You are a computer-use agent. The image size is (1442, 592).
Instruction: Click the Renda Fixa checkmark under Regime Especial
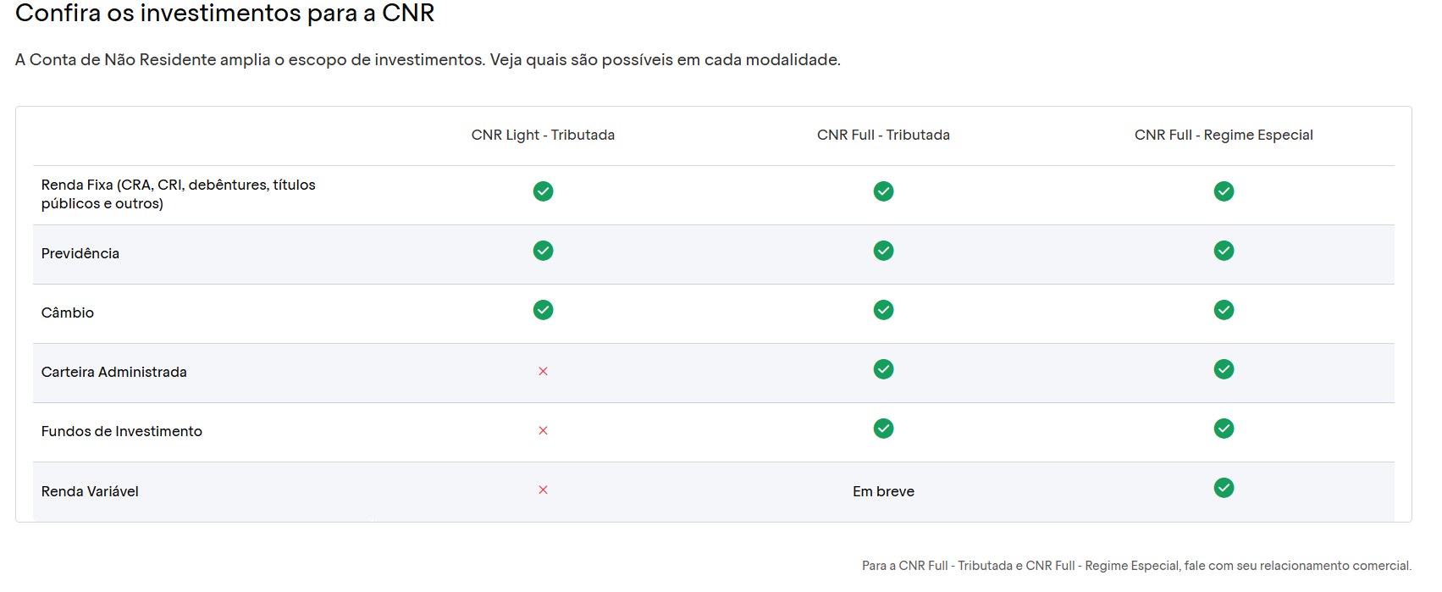coord(1224,191)
